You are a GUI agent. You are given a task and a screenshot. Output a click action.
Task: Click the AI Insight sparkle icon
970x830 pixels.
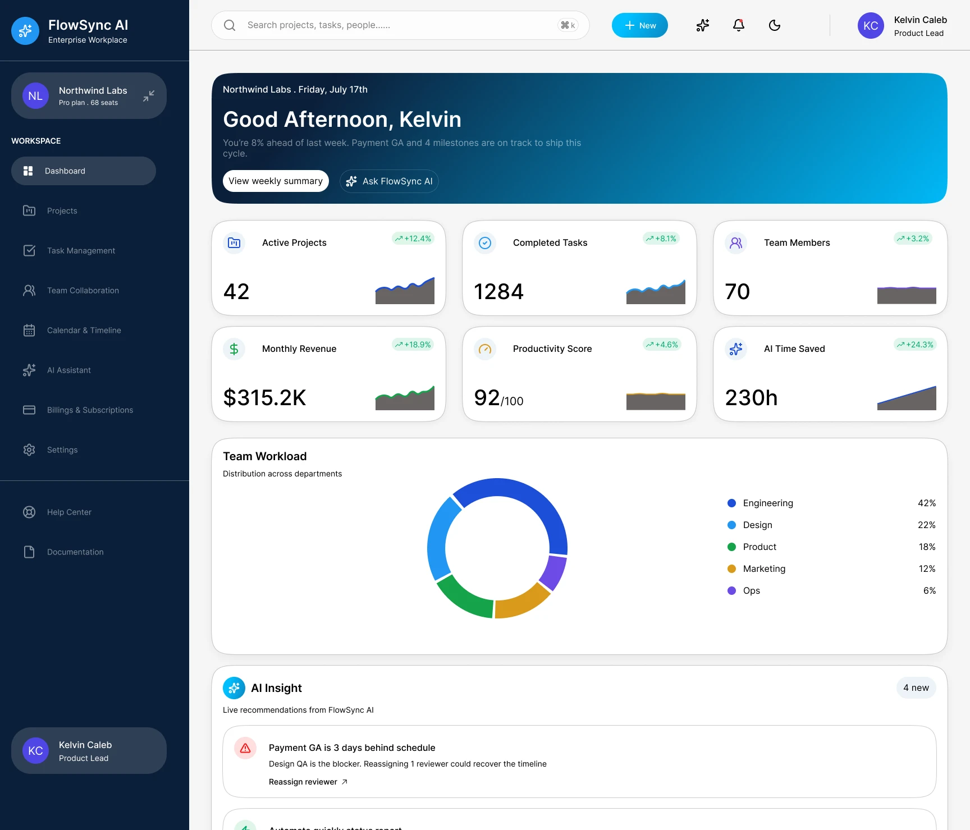coord(234,688)
